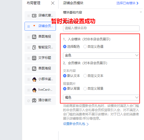Select the 选择配色 radio option

(65, 47)
